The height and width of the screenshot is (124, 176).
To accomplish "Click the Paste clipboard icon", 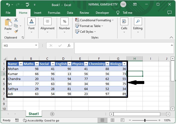I will pos(8,22).
